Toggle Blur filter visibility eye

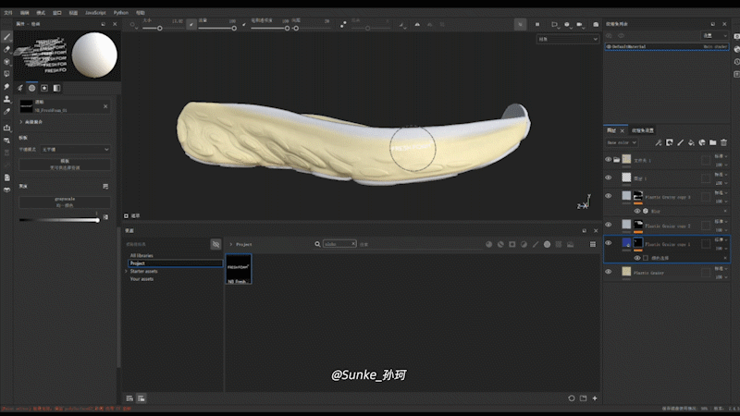[637, 211]
